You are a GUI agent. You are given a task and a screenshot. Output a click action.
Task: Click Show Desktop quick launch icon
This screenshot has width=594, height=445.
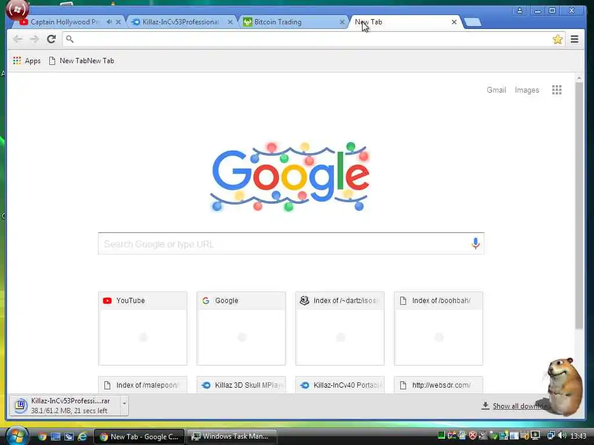pyautogui.click(x=55, y=437)
